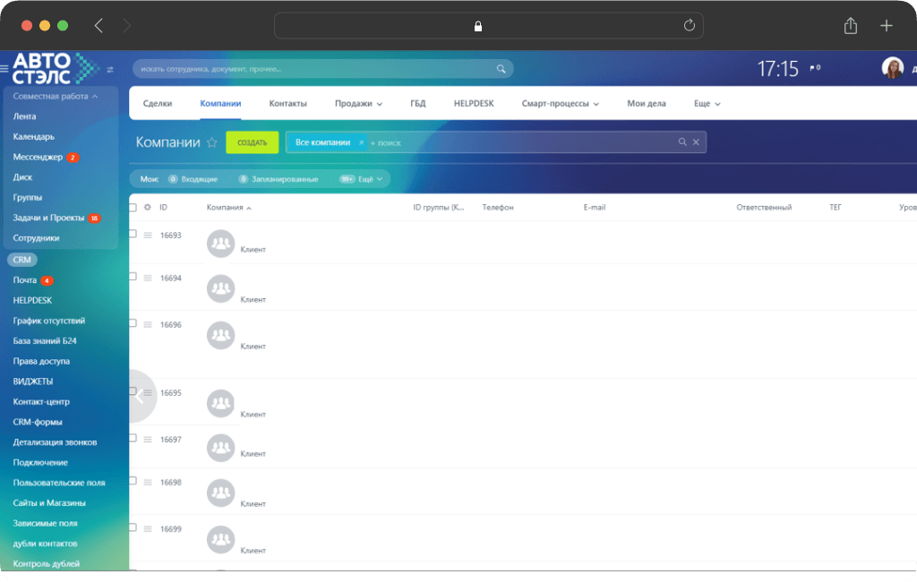
Task: Open grid settings gear icon in header
Action: click(148, 207)
